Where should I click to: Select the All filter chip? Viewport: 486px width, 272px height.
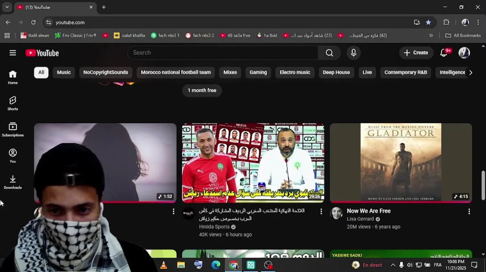pos(41,72)
